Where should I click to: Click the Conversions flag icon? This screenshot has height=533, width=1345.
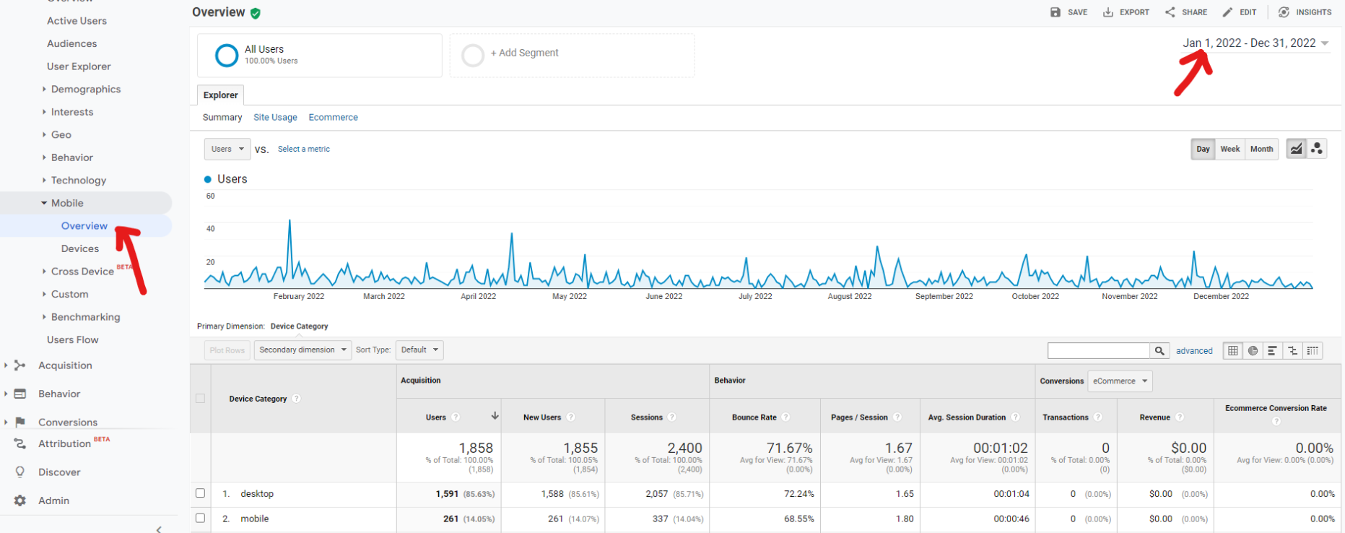(x=20, y=422)
